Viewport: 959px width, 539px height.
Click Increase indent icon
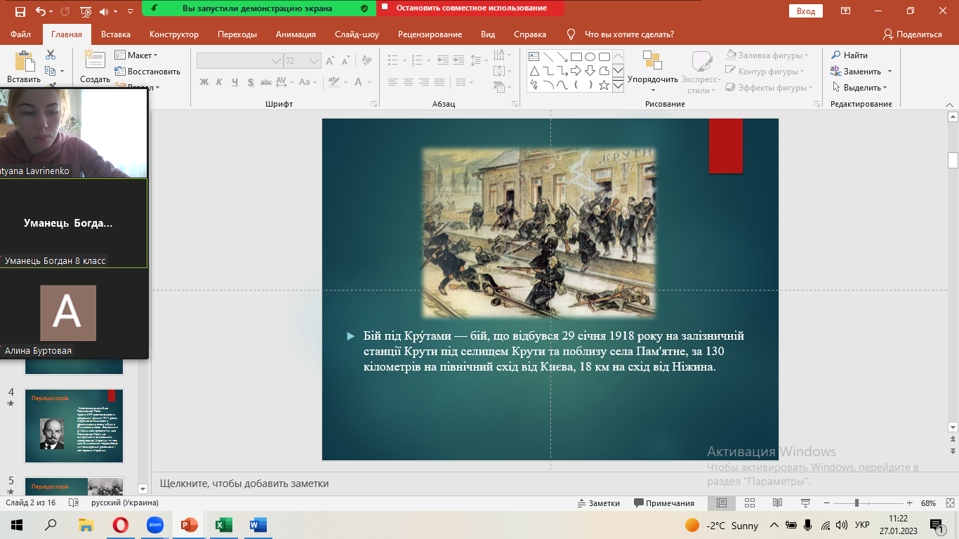(458, 61)
